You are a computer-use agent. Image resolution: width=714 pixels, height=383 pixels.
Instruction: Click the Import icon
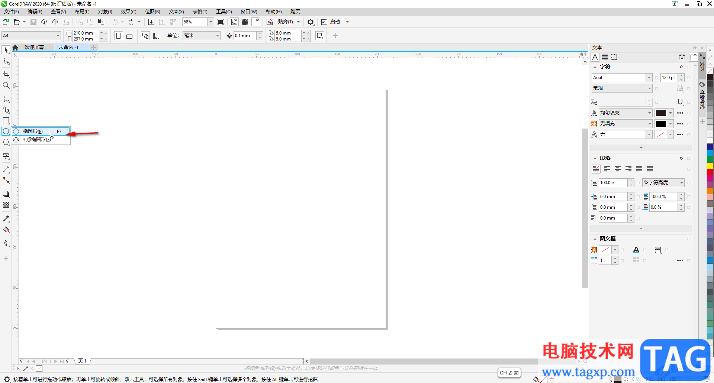click(151, 22)
